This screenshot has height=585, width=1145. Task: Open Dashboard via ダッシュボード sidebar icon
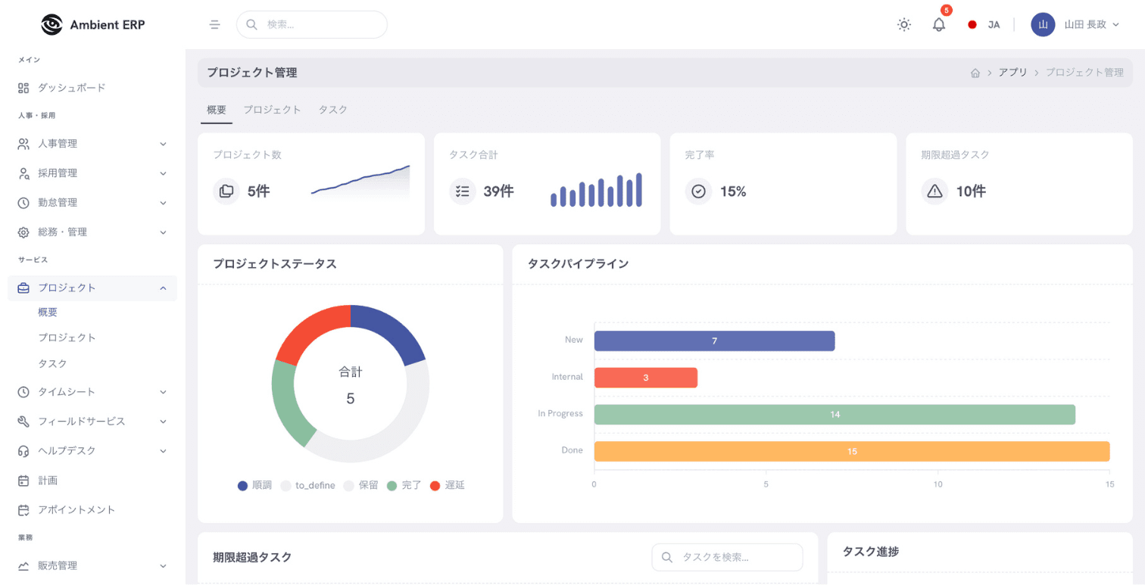(23, 88)
